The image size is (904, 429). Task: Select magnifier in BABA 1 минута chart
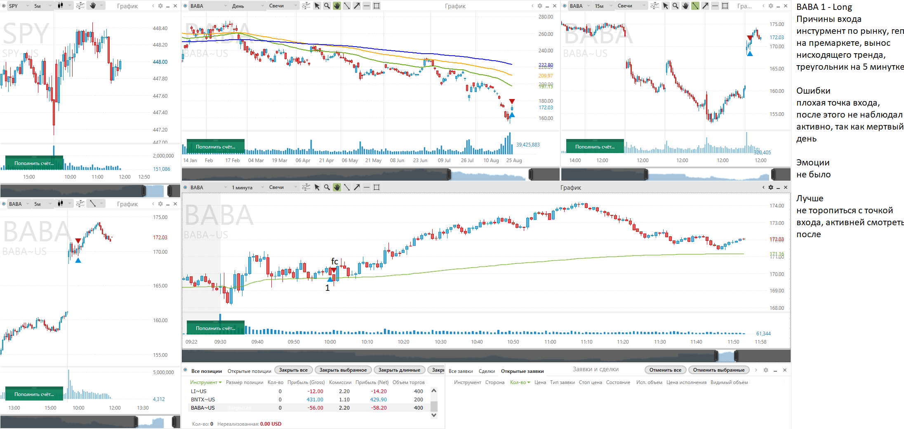tap(327, 187)
